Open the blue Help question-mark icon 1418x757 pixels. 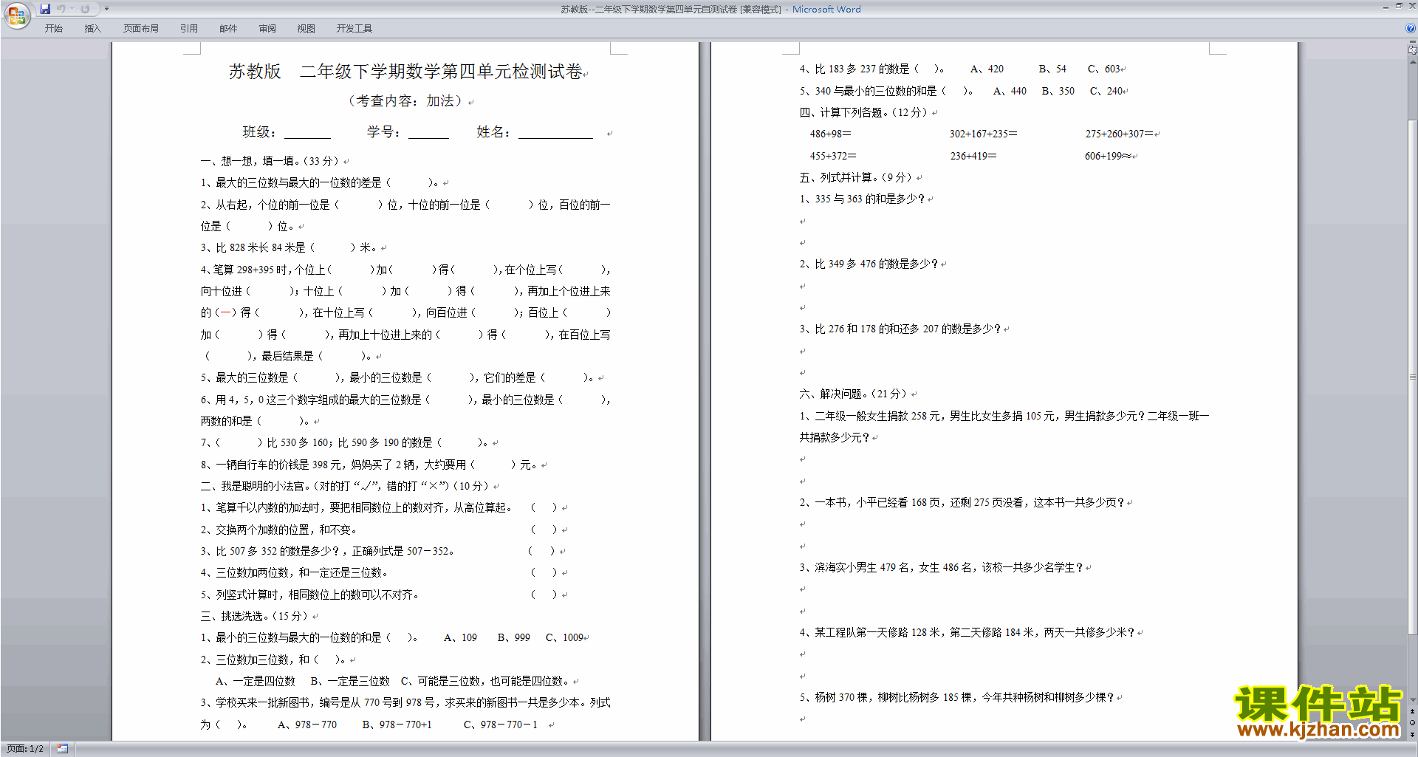pyautogui.click(x=1411, y=28)
